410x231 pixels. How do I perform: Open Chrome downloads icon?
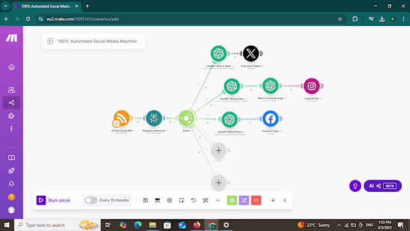382,19
